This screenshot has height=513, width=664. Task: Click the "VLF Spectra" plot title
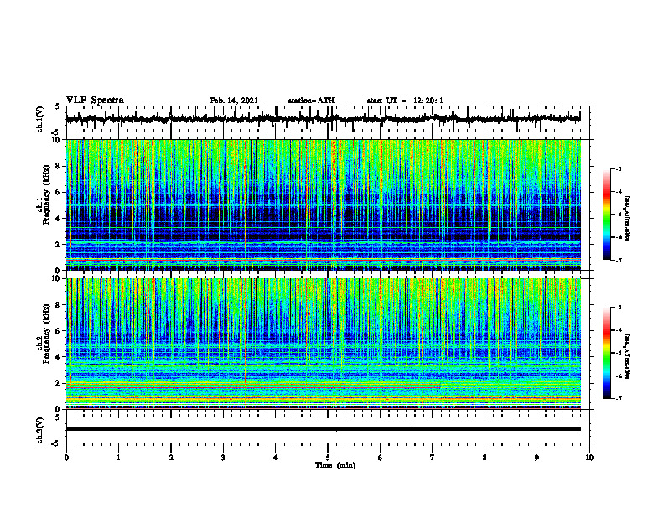click(95, 101)
